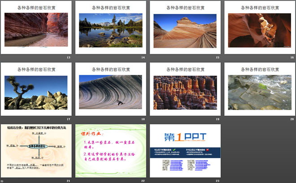Select the slide 18 striped wave rock thumbnail

pyautogui.click(x=111, y=92)
